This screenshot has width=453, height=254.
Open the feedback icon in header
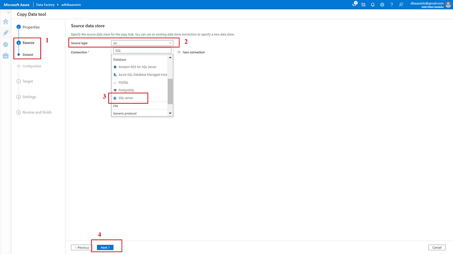coord(401,5)
